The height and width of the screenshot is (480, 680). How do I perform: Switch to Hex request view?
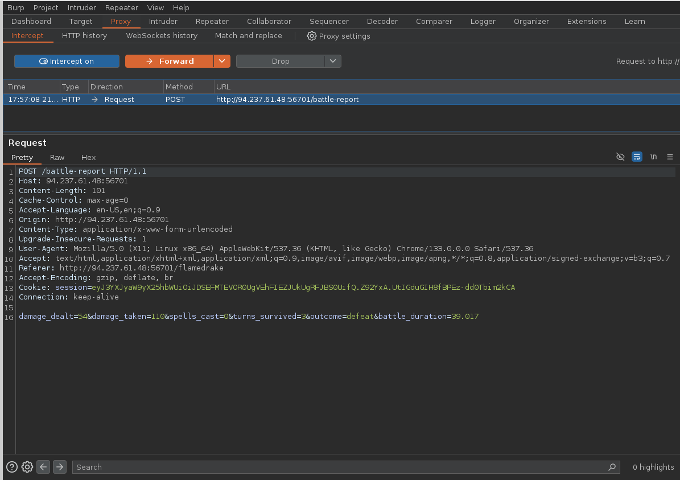88,158
